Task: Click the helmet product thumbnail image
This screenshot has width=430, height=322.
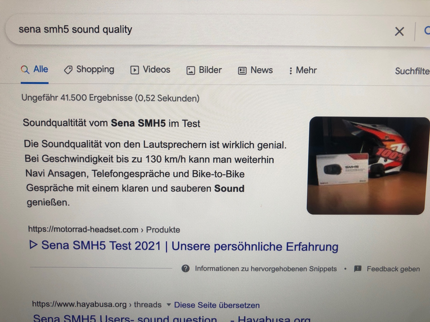Action: pos(368,166)
